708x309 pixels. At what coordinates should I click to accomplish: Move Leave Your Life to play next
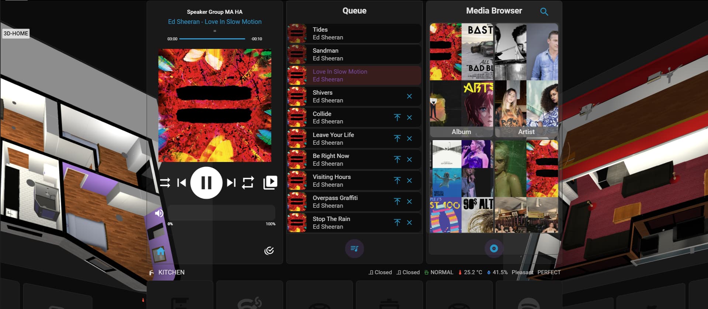coord(397,138)
